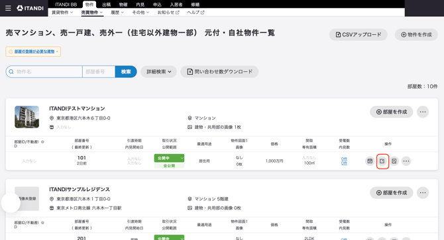Click the ITANDIサンプルレジデンス title
Viewport: 444px width, 240px height.
80,189
